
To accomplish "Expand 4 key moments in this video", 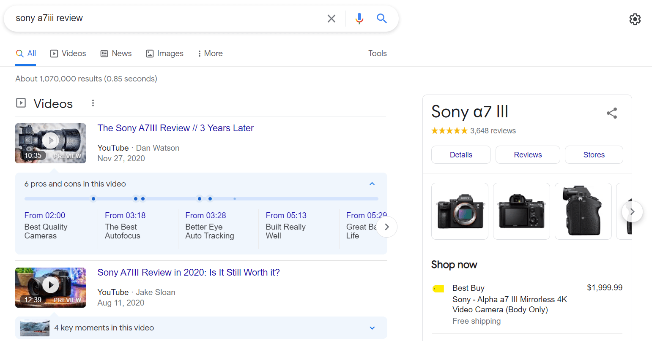I will (372, 328).
